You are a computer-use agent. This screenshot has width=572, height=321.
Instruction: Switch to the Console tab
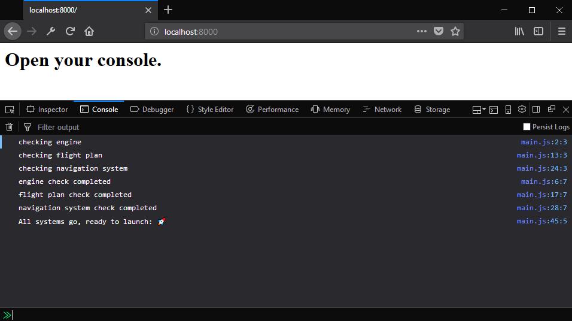coord(99,110)
